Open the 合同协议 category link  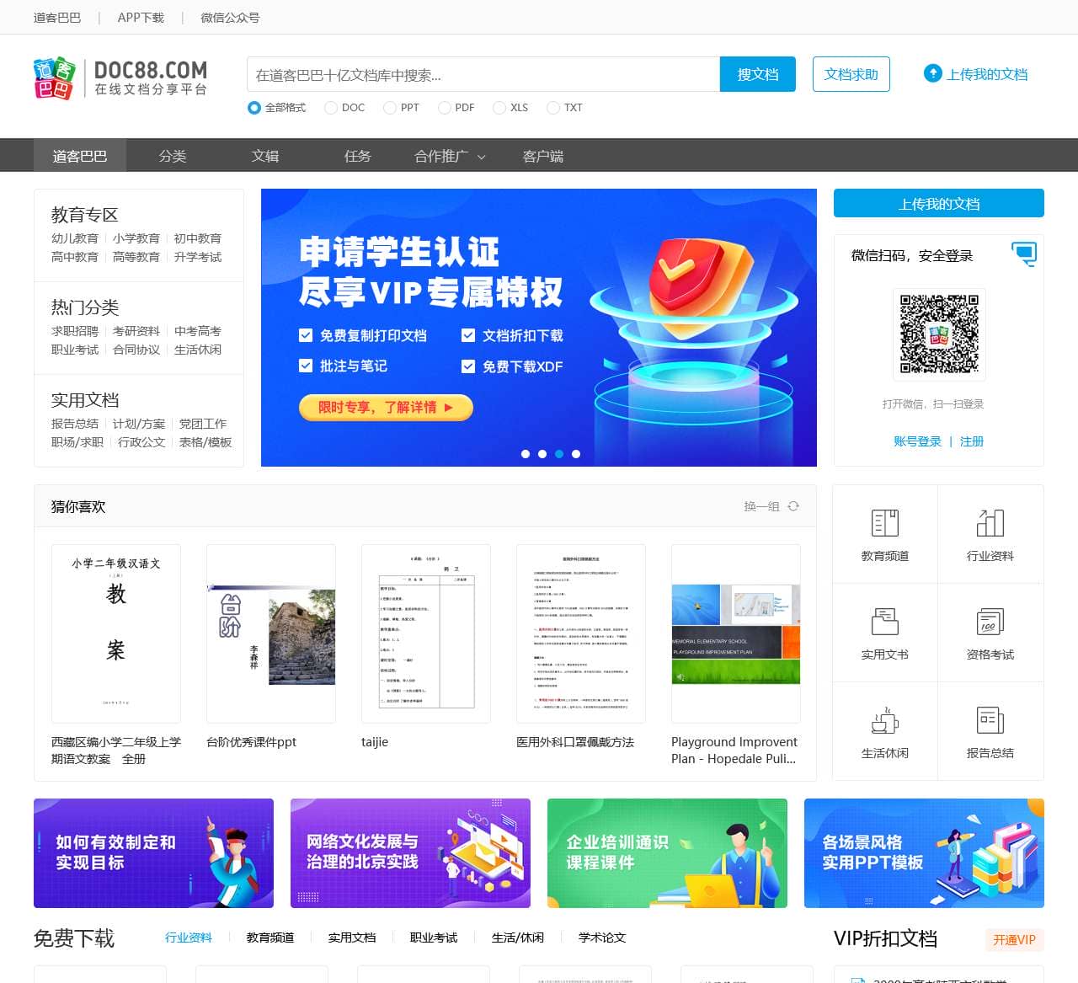[x=136, y=350]
